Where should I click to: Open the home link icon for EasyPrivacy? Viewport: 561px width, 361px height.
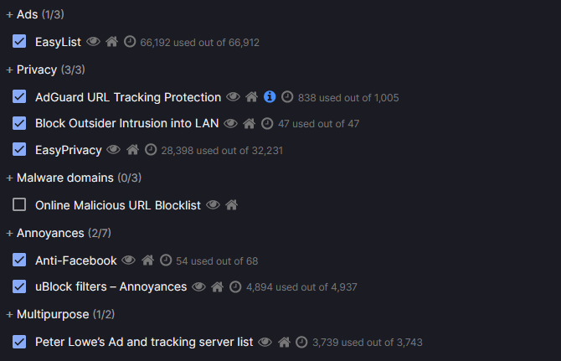pyautogui.click(x=132, y=150)
